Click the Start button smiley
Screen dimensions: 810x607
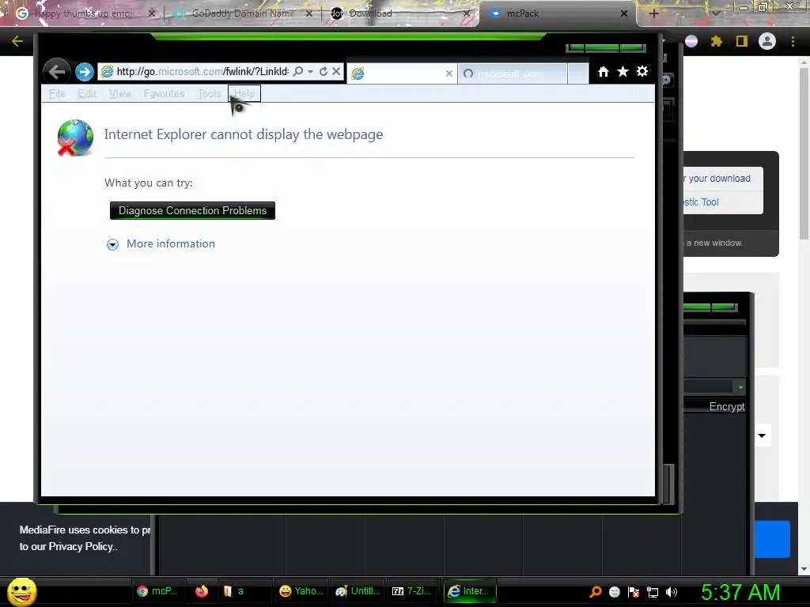[22, 591]
